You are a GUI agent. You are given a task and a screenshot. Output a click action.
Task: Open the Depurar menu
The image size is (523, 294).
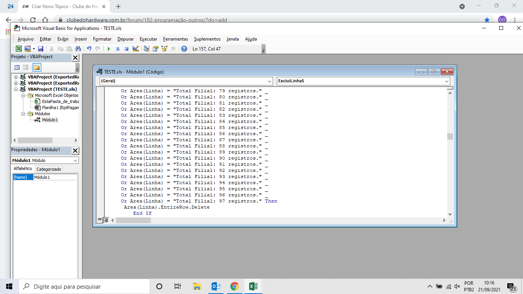click(x=126, y=39)
